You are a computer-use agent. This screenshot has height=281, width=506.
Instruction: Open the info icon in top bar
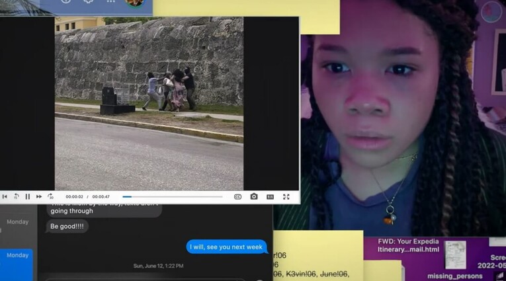point(66,1)
